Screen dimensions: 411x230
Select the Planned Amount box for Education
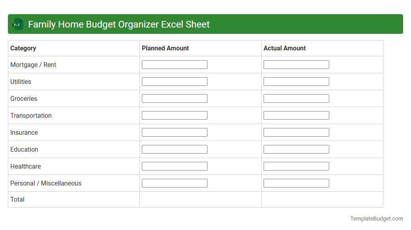(174, 149)
